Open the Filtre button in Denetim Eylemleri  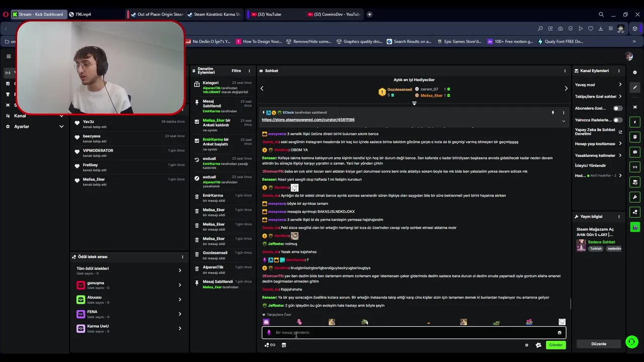pos(236,71)
